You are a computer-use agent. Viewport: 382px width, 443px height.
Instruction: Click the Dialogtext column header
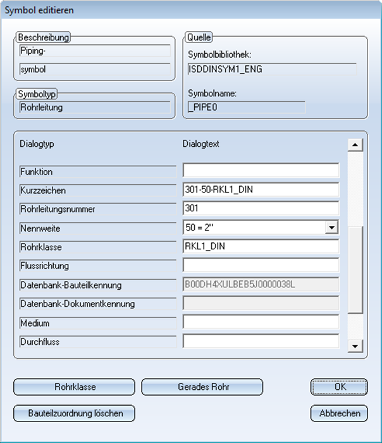point(200,144)
